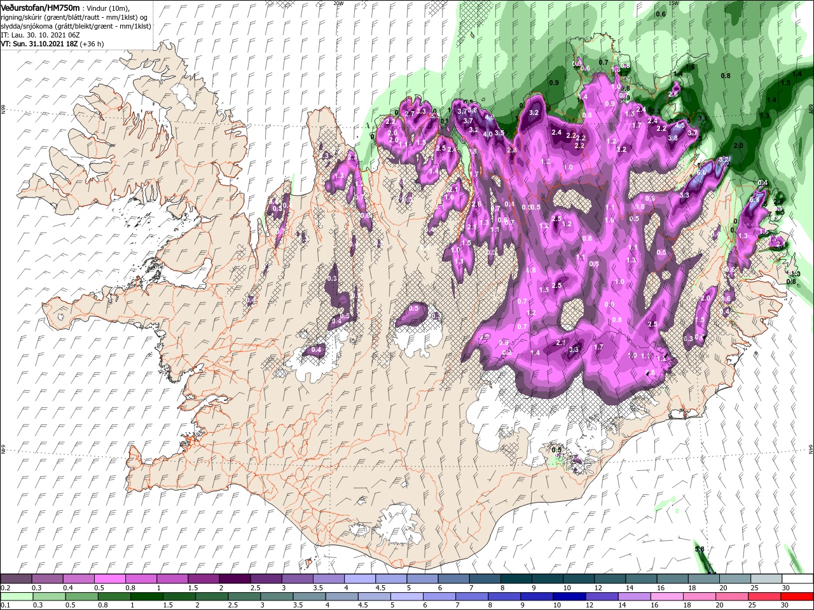Select the lower-row swatch starting at 2
This screenshot has width=814, height=610.
tap(212, 596)
